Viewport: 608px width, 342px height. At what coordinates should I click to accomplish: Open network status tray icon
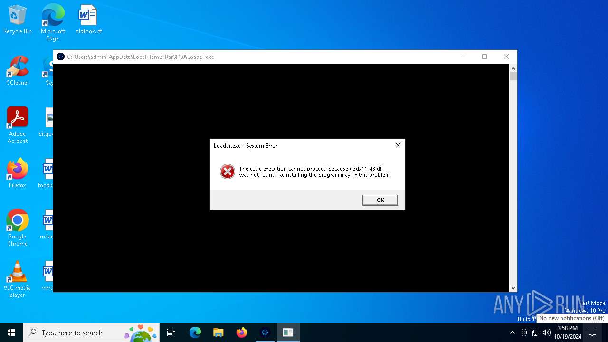[535, 332]
